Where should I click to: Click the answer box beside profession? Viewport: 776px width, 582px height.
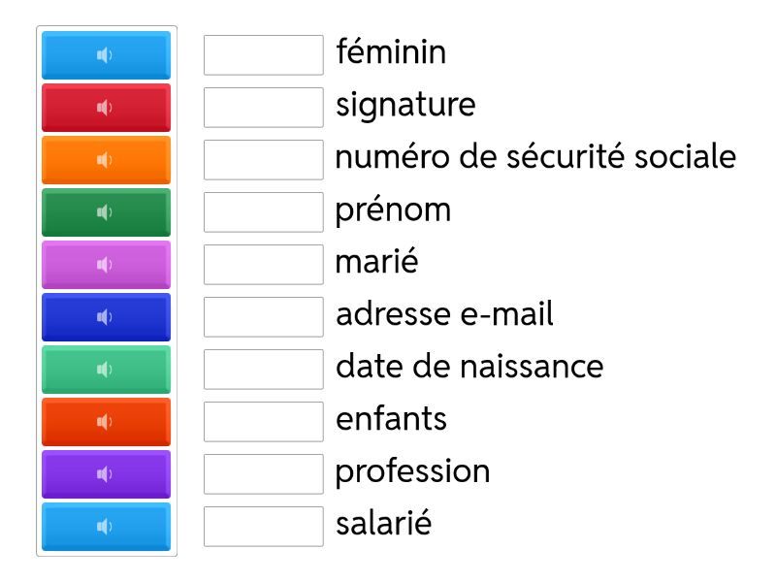pos(263,474)
